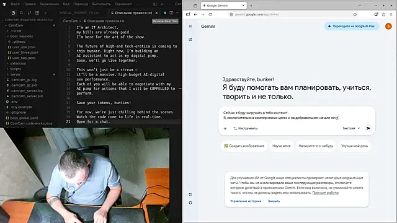Open .camcam_gc.pid file
Screen dimensions: 397x223
point(24,85)
